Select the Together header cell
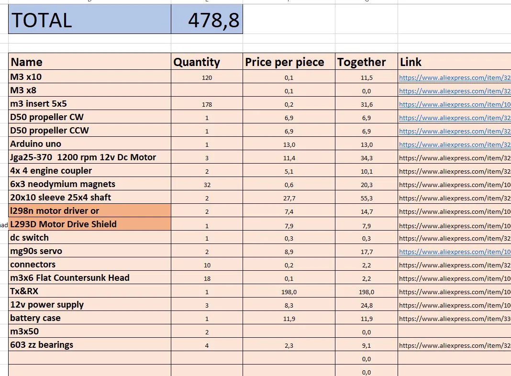The width and height of the screenshot is (511, 376). tap(366, 62)
